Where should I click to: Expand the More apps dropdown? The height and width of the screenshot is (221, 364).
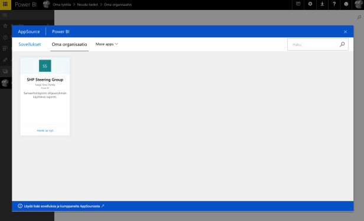(107, 44)
